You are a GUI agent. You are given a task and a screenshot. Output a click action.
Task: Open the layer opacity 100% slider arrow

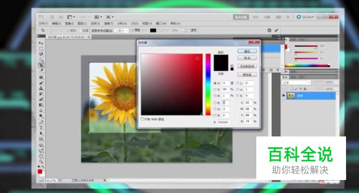[x=336, y=82]
